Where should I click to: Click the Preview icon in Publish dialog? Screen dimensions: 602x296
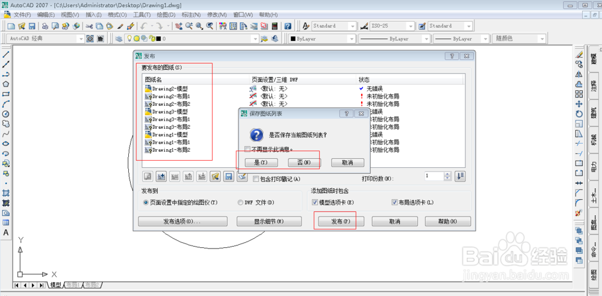tap(148, 176)
